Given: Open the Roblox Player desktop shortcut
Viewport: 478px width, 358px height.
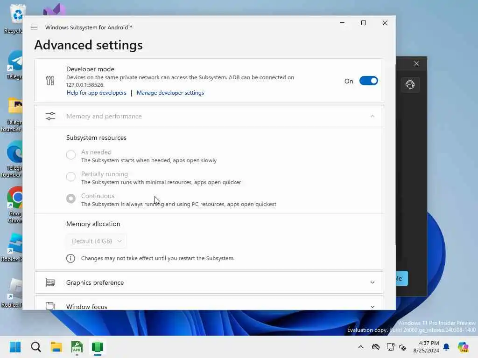Looking at the screenshot, I should click(x=12, y=293).
